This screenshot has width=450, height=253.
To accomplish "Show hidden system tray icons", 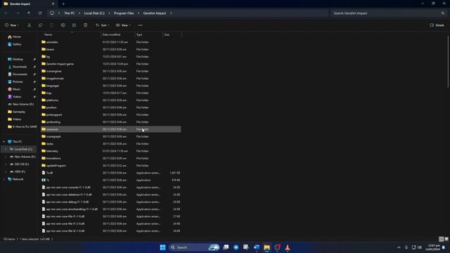I will click(x=399, y=247).
